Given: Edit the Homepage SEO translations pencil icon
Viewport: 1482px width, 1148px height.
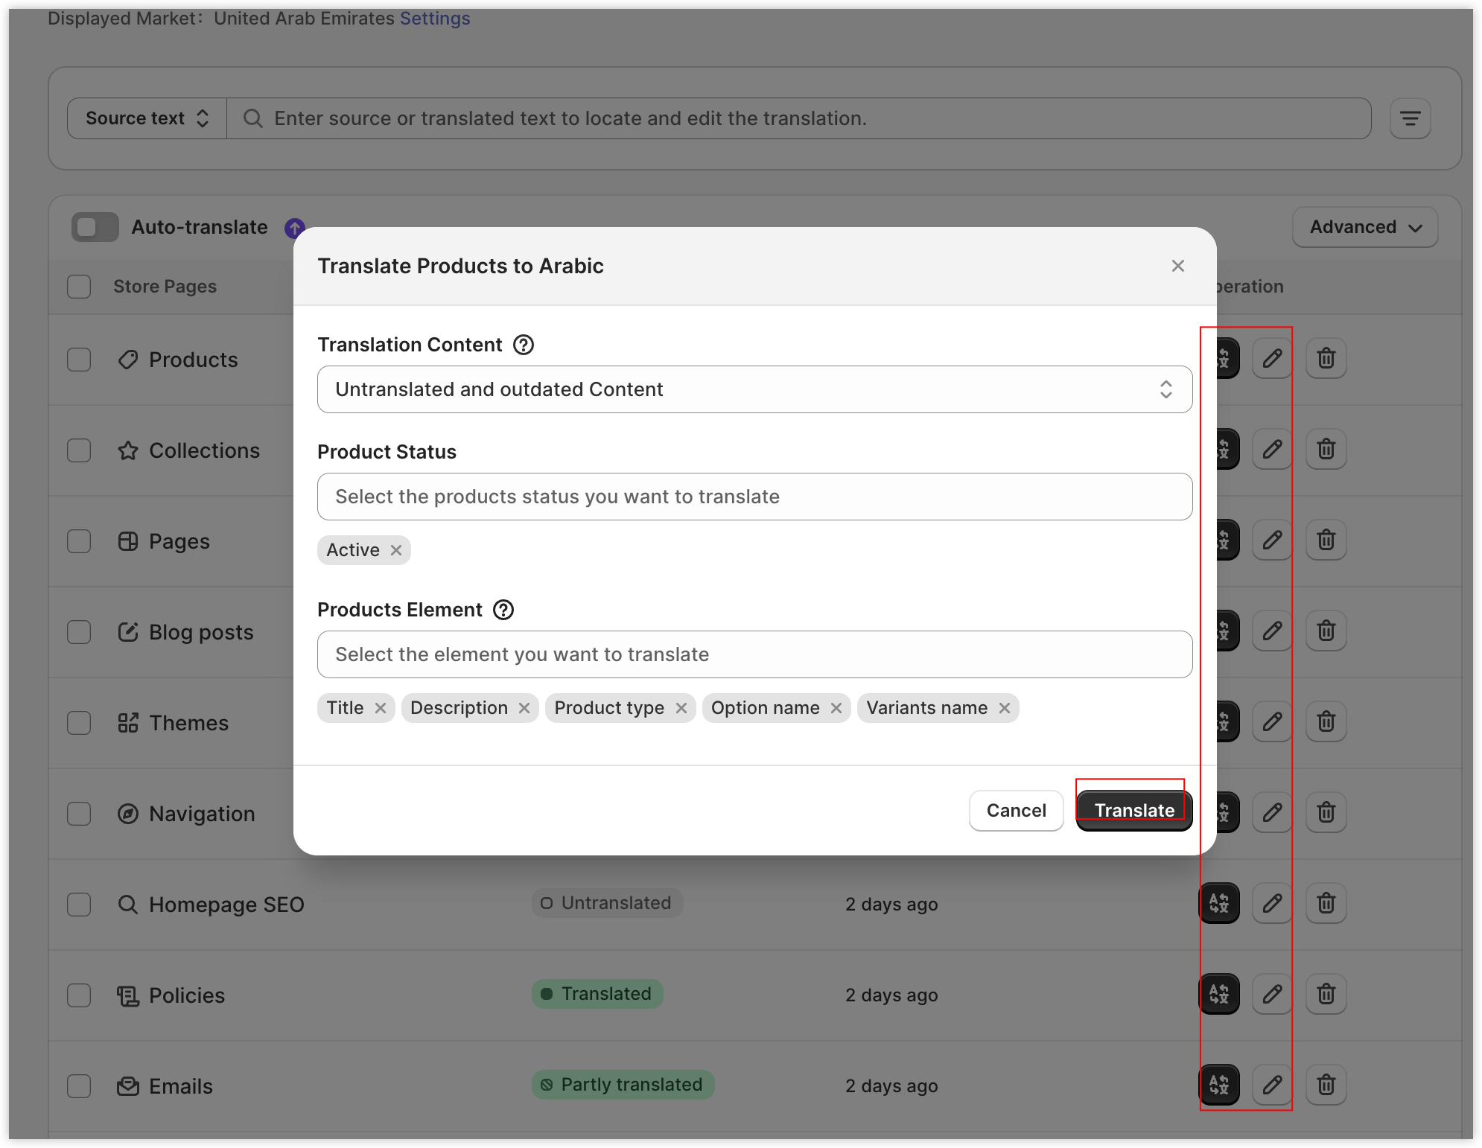Looking at the screenshot, I should click(1272, 903).
